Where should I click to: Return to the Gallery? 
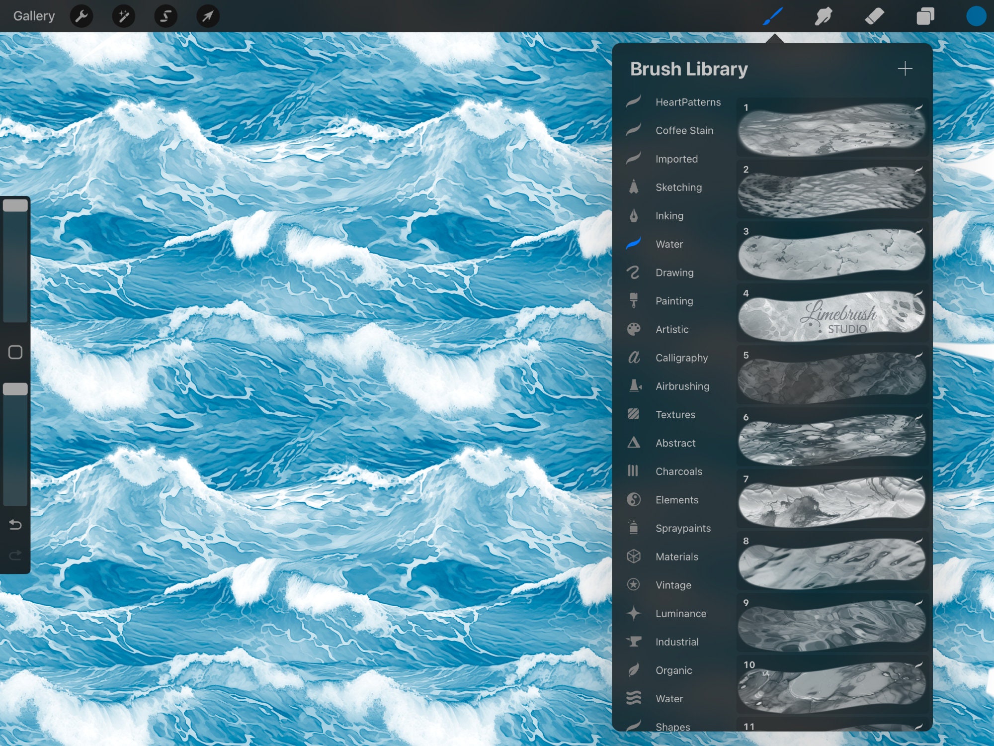[34, 15]
